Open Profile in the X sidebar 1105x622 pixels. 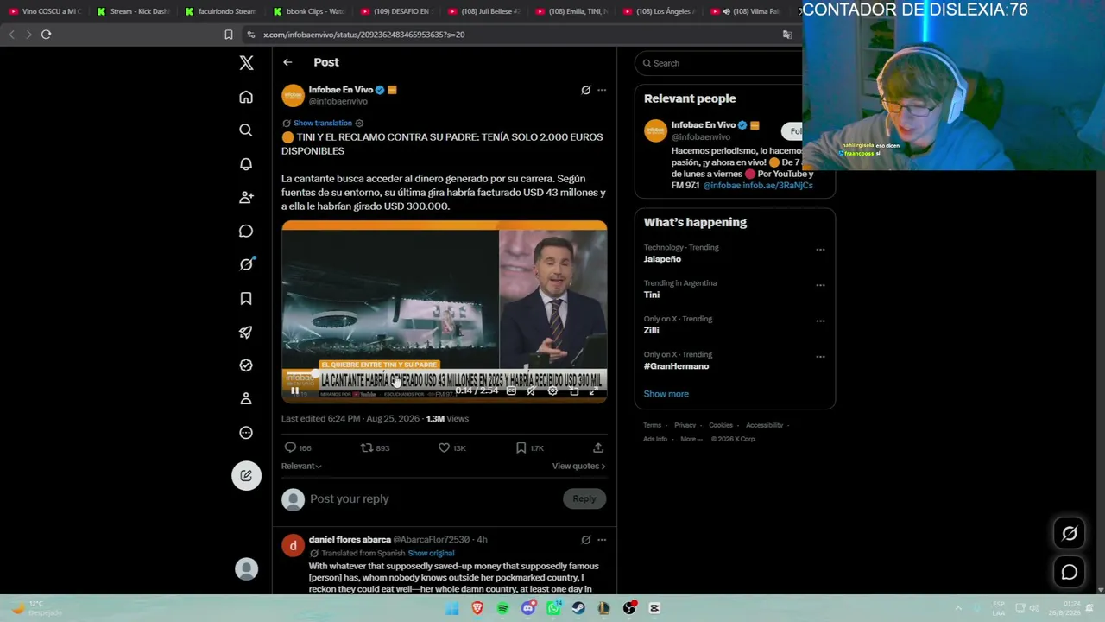(246, 399)
